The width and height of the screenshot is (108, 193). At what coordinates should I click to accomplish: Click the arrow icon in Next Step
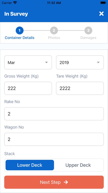pyautogui.click(x=66, y=182)
